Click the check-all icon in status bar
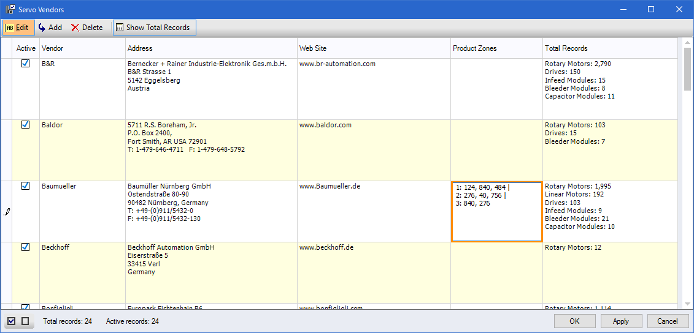Viewport: 694px width, 333px height. coord(12,321)
